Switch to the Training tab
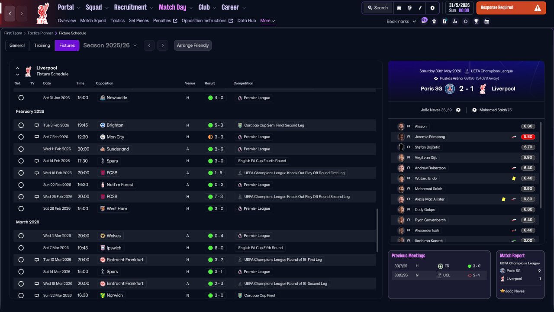Screen dimensions: 554x312 coord(42,45)
